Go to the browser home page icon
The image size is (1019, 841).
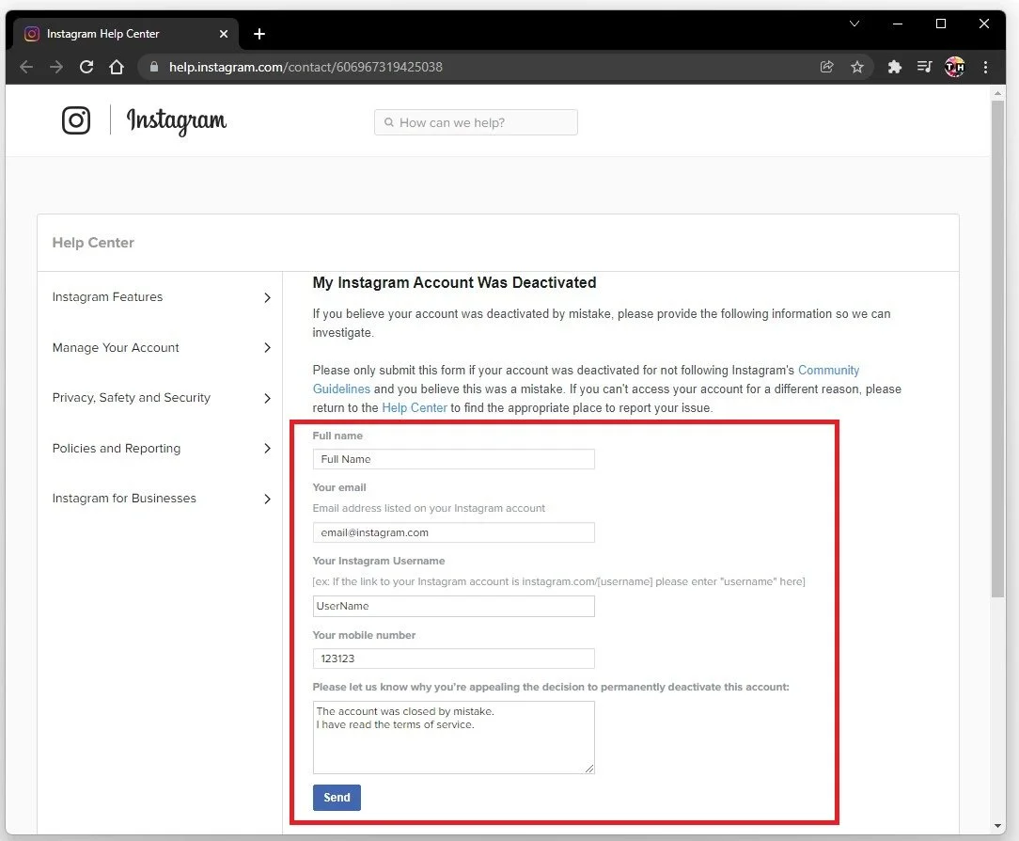[117, 67]
